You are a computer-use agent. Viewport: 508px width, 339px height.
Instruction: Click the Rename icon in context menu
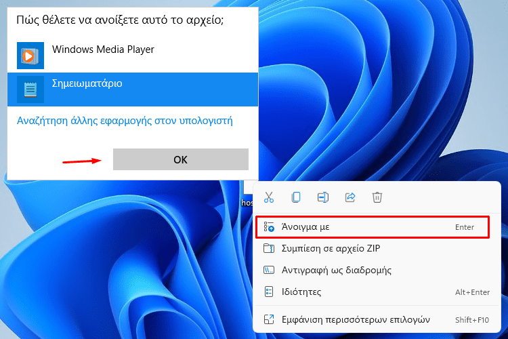click(323, 197)
